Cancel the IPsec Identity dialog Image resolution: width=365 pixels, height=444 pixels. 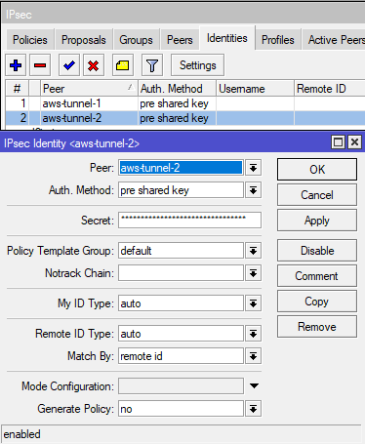tap(317, 195)
